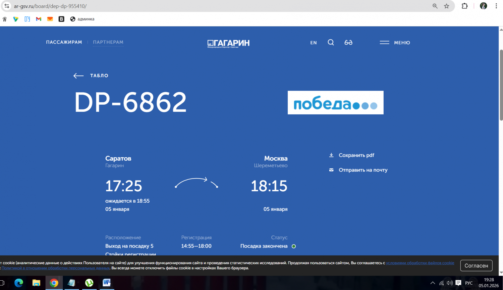Open the МЕНЮ hamburger menu
503x290 pixels.
click(395, 42)
